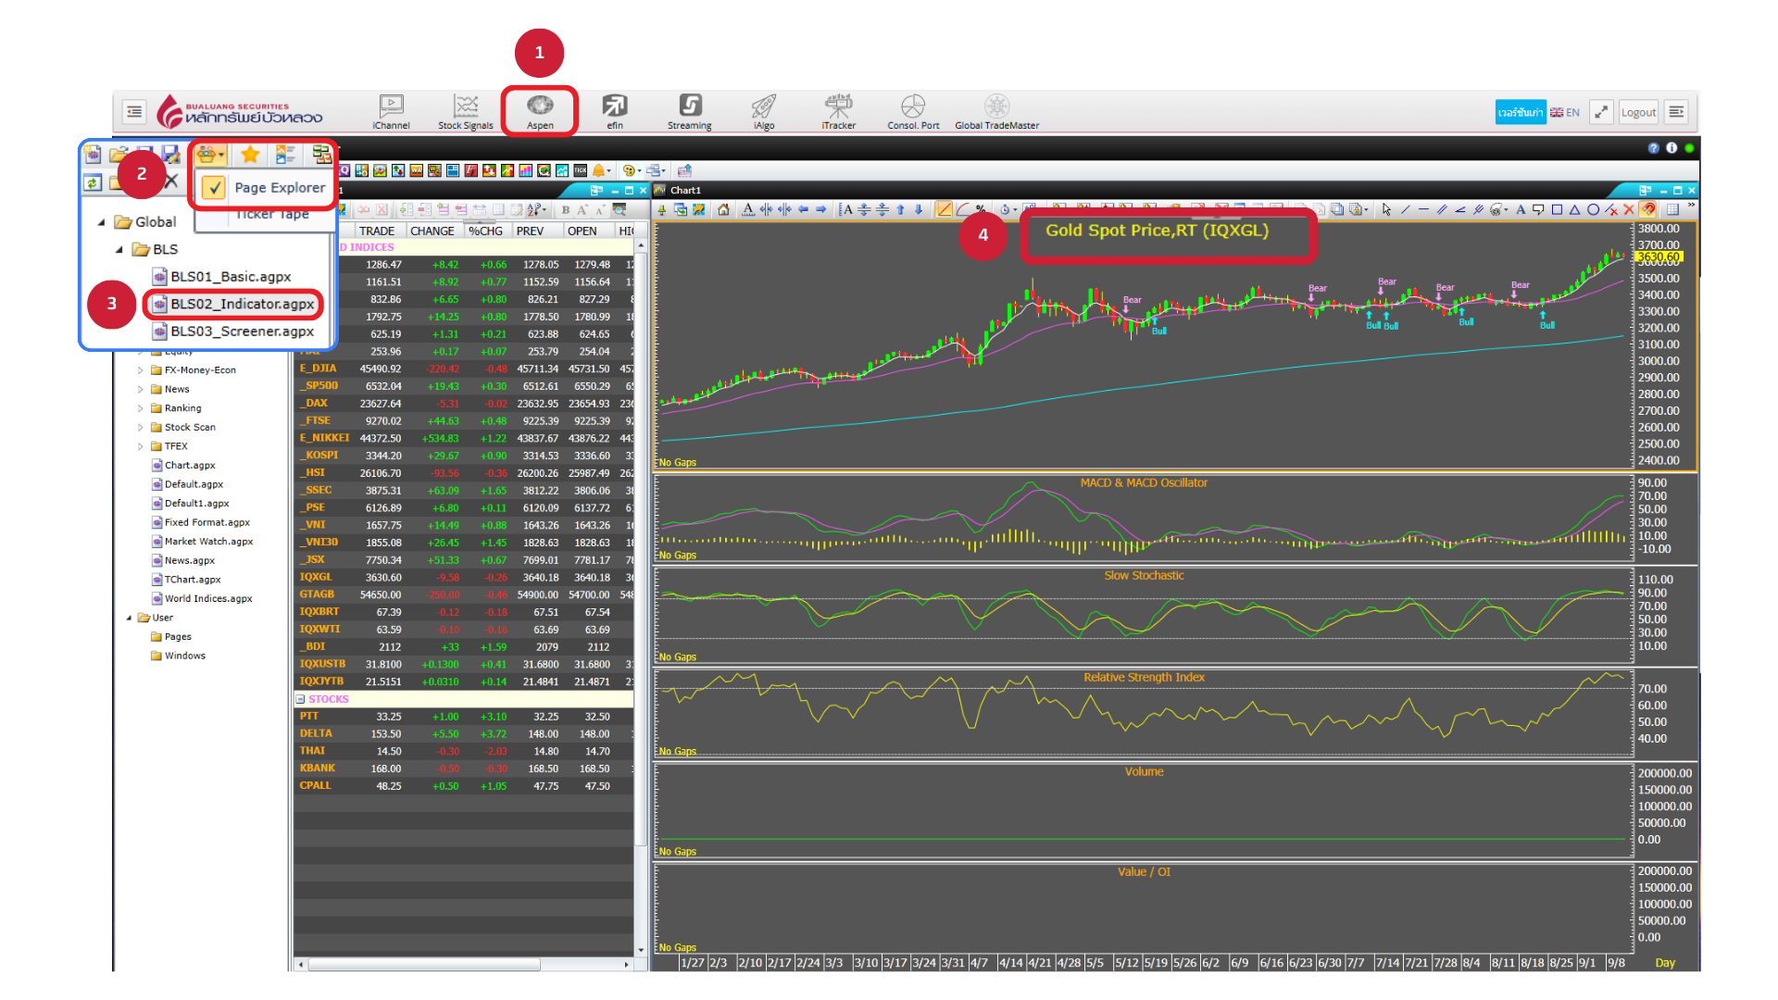Toggle the Page Explorer checkmark

click(214, 188)
